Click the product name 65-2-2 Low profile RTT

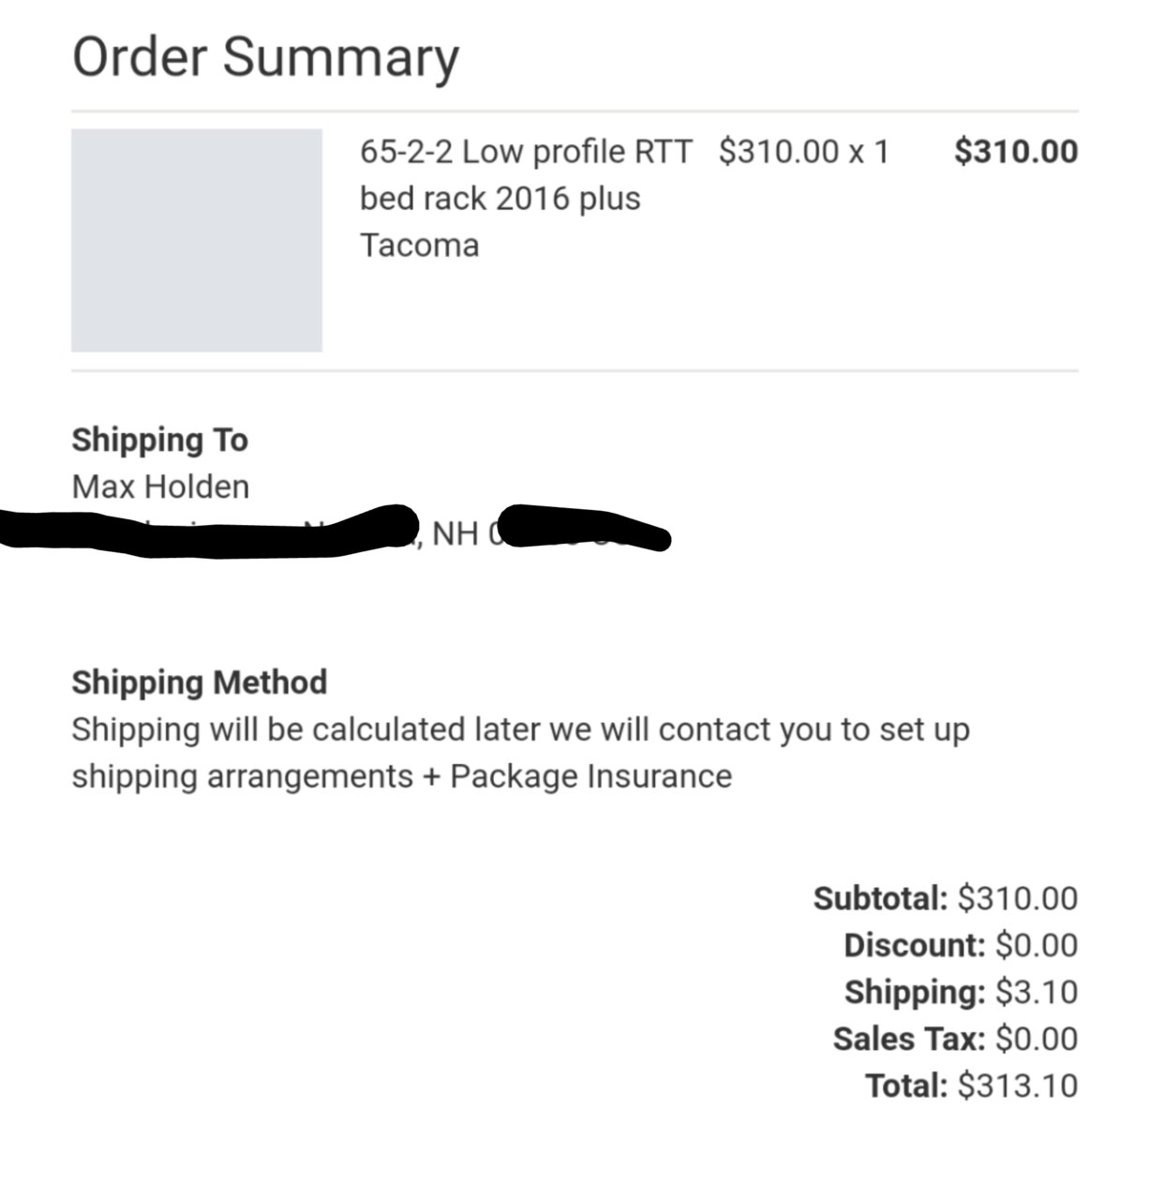(x=526, y=151)
